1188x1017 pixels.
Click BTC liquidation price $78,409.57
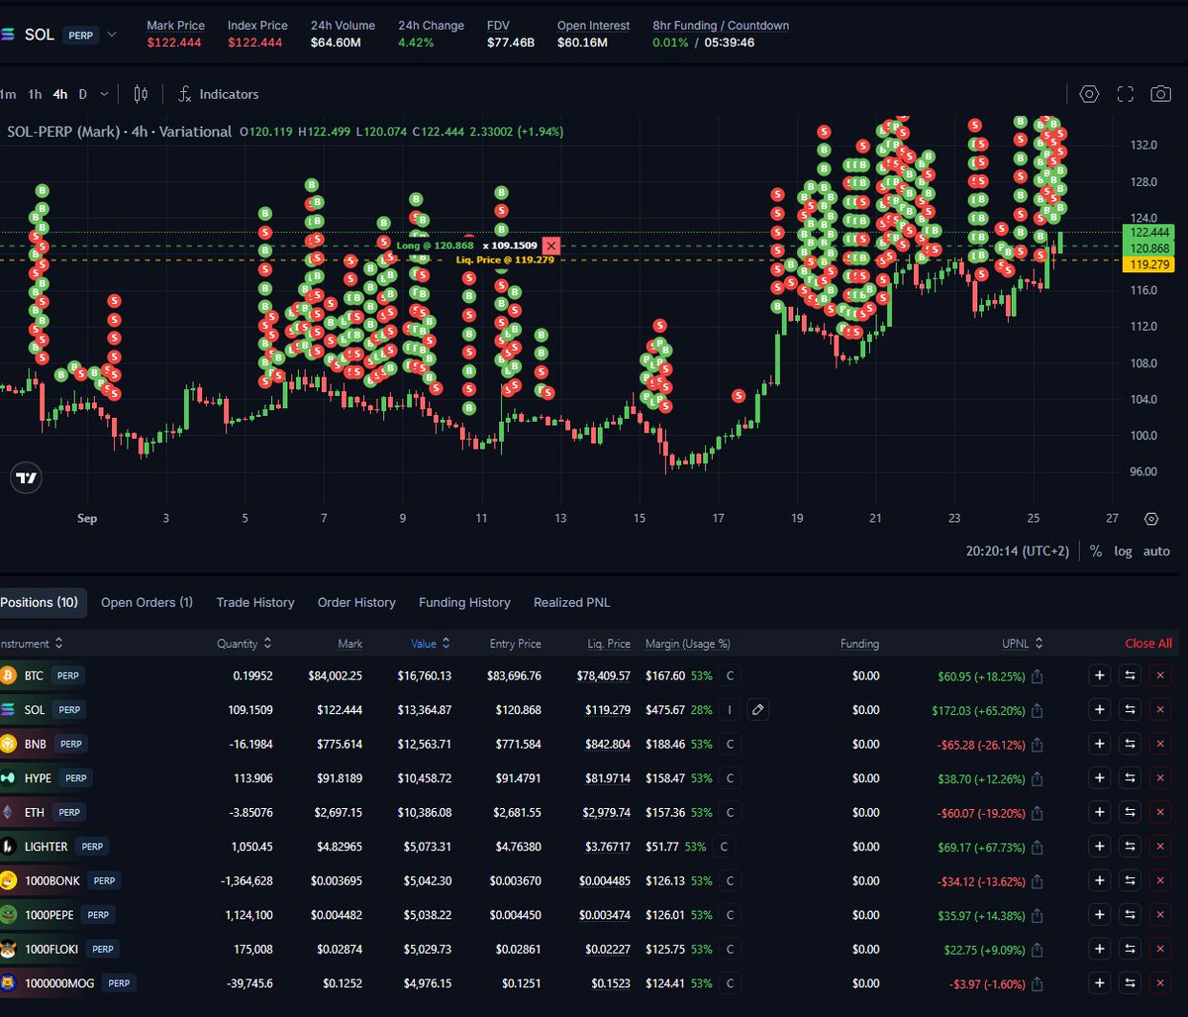click(604, 675)
